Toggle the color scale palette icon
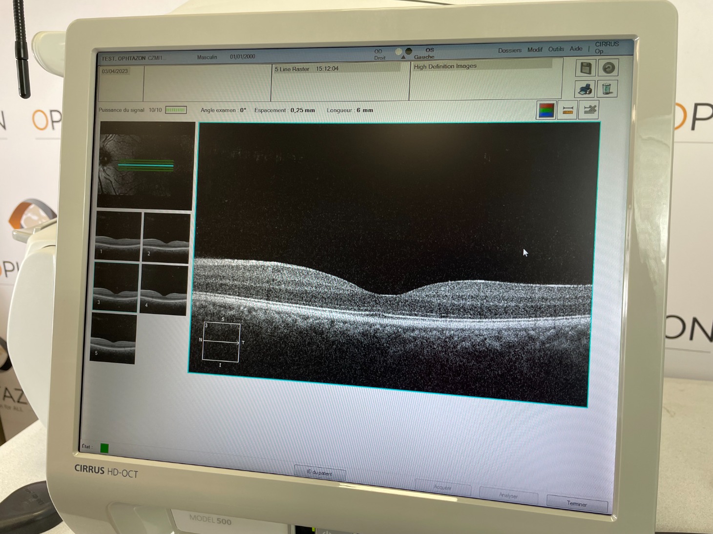The height and width of the screenshot is (534, 713). coord(546,110)
